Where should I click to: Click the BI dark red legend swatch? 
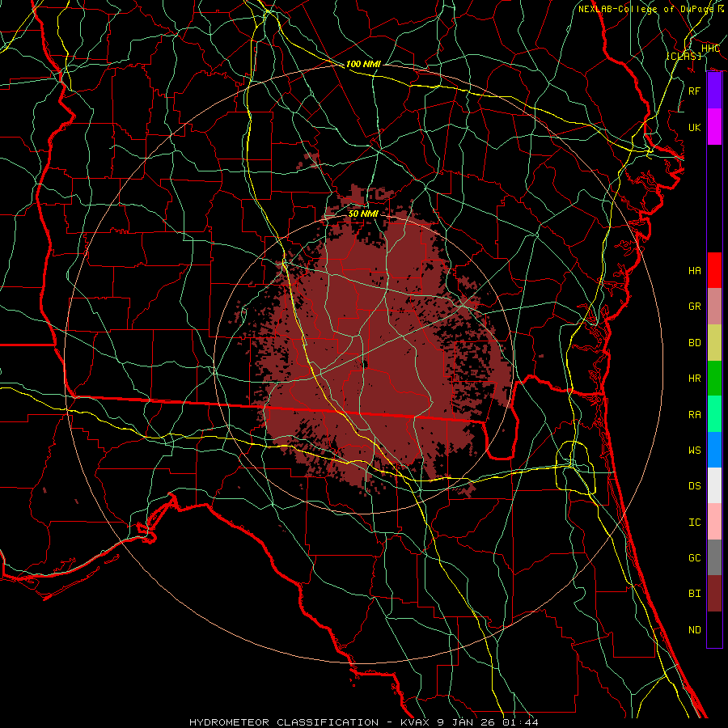pos(714,594)
